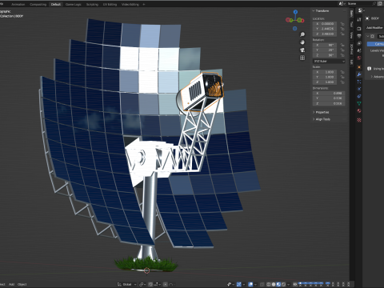Open the Game Logic workspace tab
This screenshot has width=384, height=288.
pos(74,4)
